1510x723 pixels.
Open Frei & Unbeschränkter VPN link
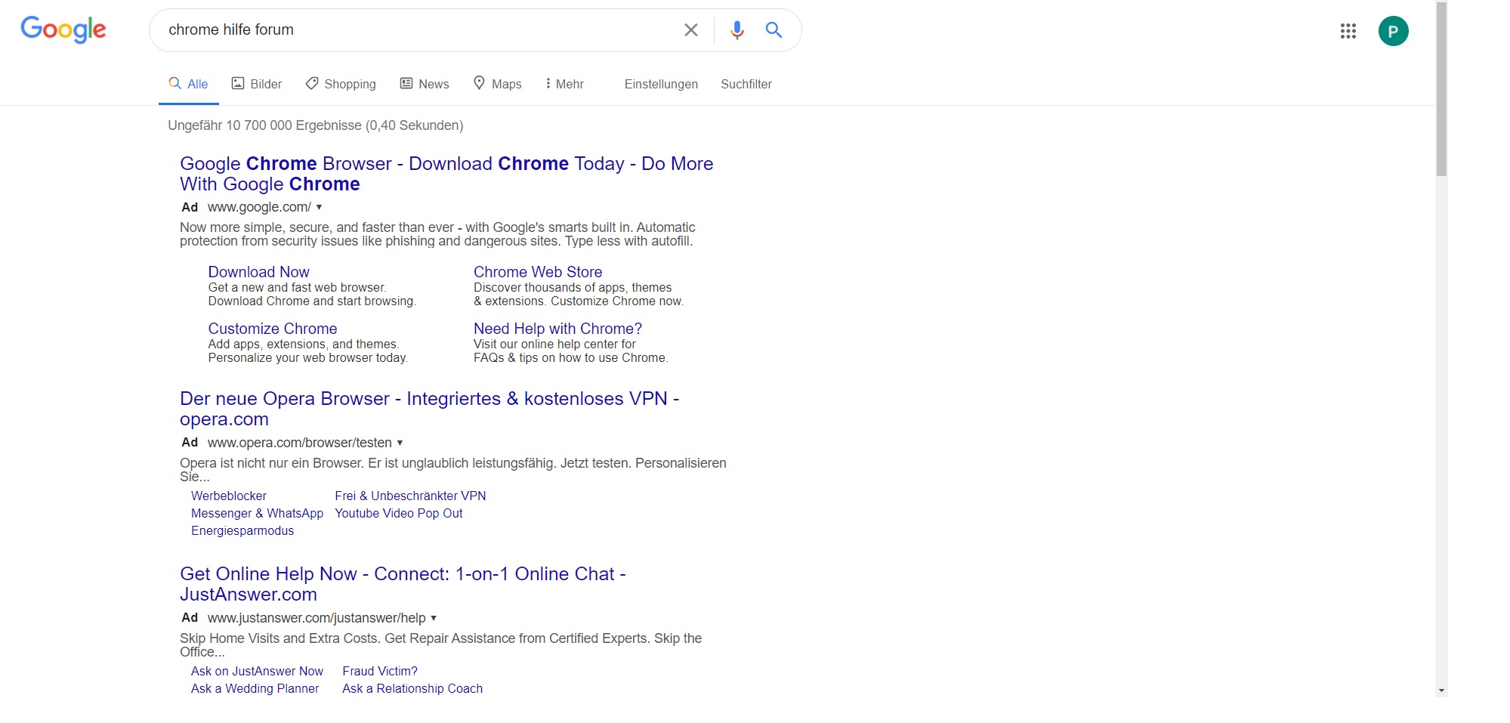pos(410,496)
